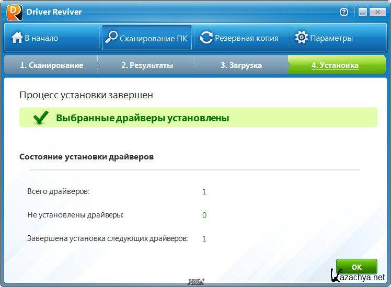The image size is (391, 287).
Task: Click the Не установлены драйверы value 0
Action: click(204, 215)
